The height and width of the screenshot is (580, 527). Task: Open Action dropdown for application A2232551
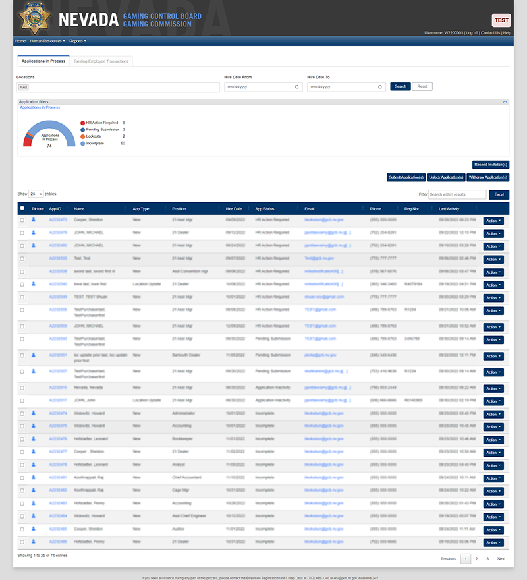493,356
